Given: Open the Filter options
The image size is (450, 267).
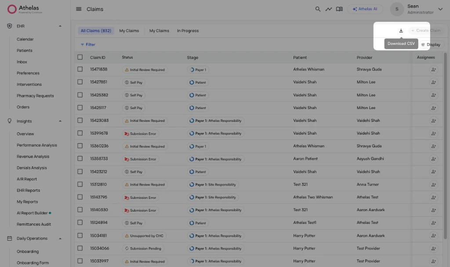Looking at the screenshot, I should 87,44.
